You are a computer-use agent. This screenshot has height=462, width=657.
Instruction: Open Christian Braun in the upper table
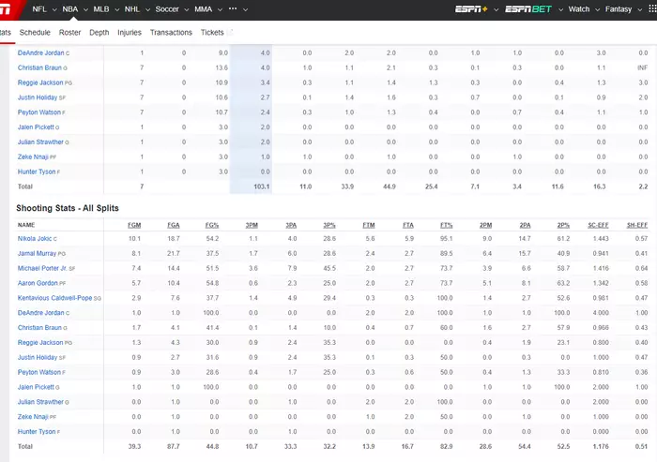click(x=39, y=67)
